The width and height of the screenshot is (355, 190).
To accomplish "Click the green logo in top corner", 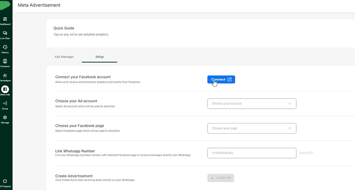I will [x=5, y=5].
